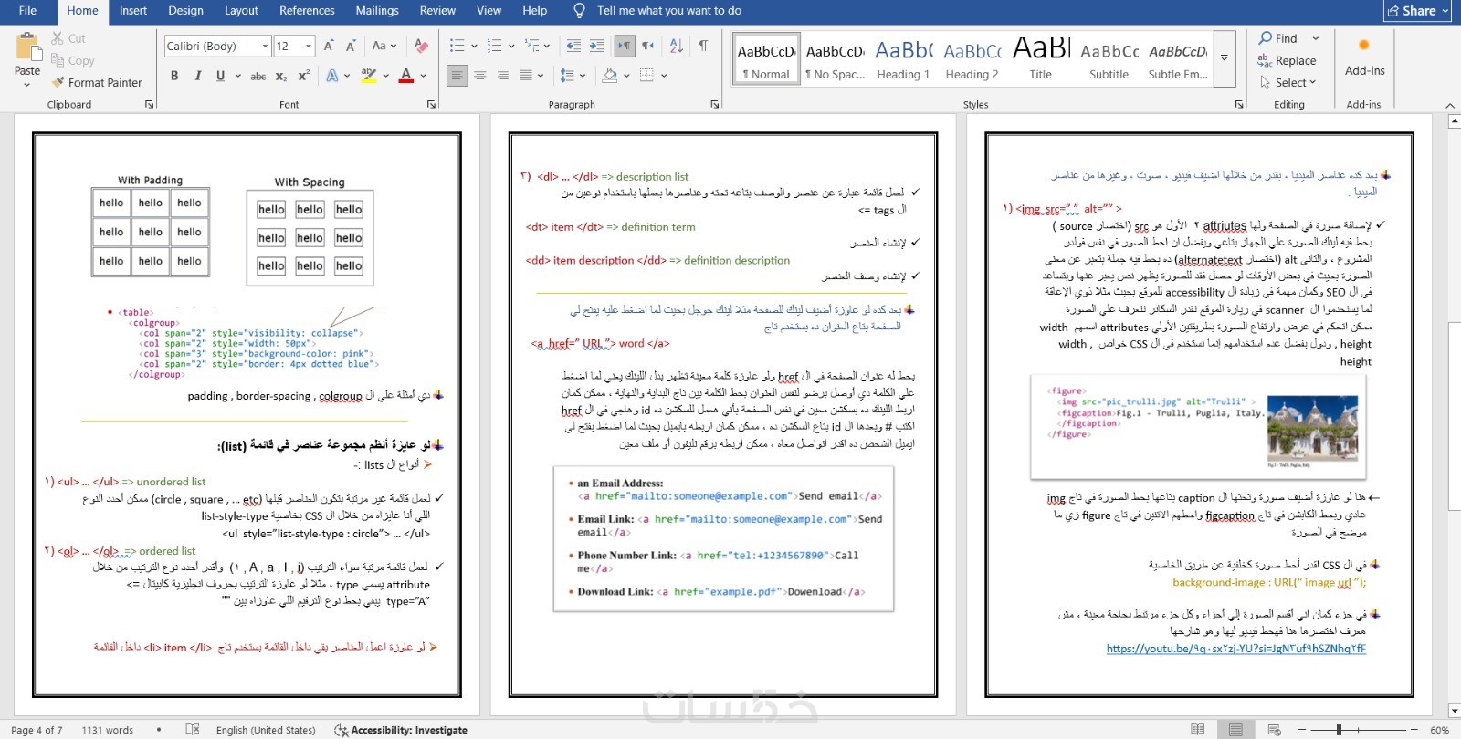Click the Replace button in Editing

tap(1288, 60)
